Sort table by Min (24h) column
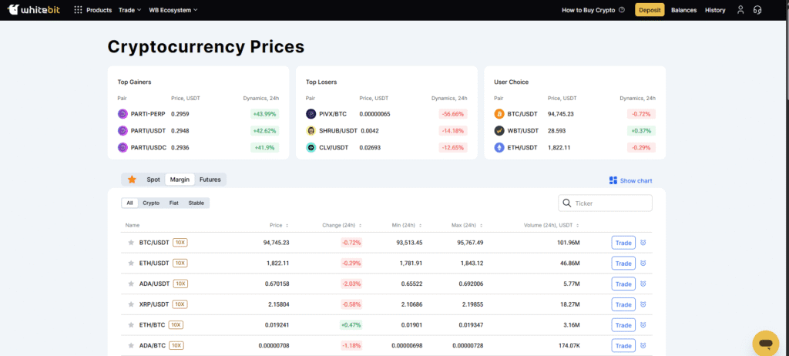This screenshot has height=356, width=789. click(x=407, y=225)
